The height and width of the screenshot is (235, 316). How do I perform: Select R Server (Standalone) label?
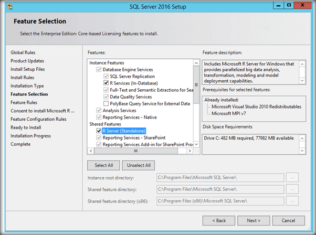click(x=124, y=131)
